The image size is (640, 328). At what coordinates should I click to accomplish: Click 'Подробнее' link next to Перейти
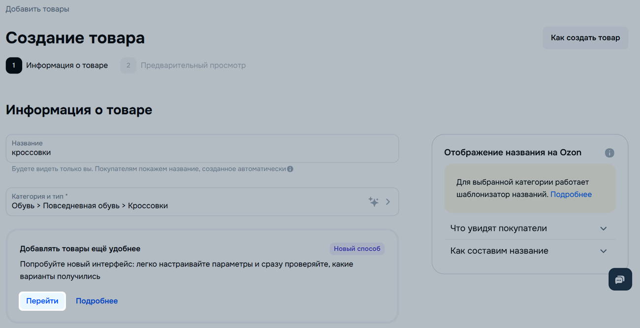pyautogui.click(x=96, y=301)
